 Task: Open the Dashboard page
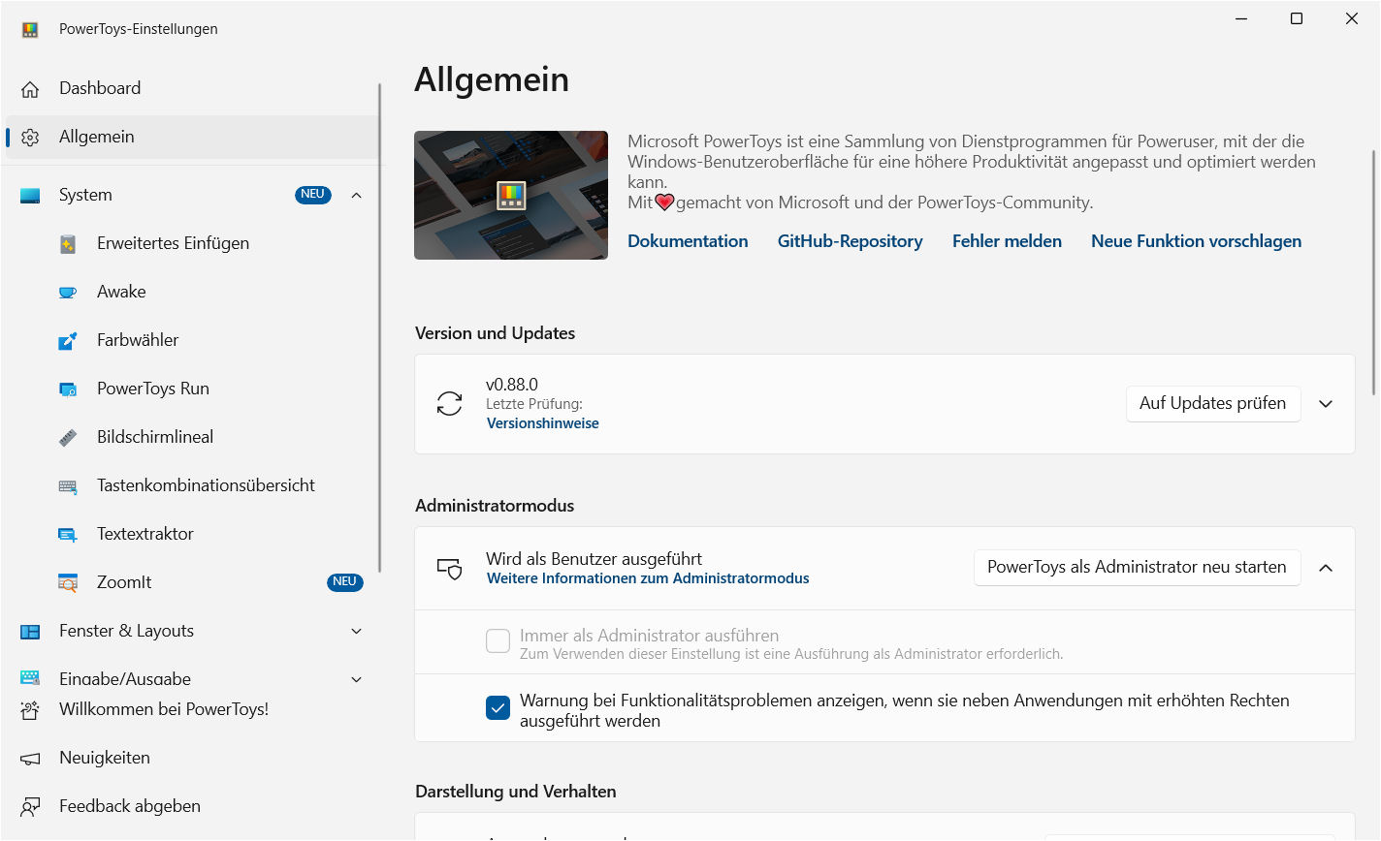[x=100, y=88]
